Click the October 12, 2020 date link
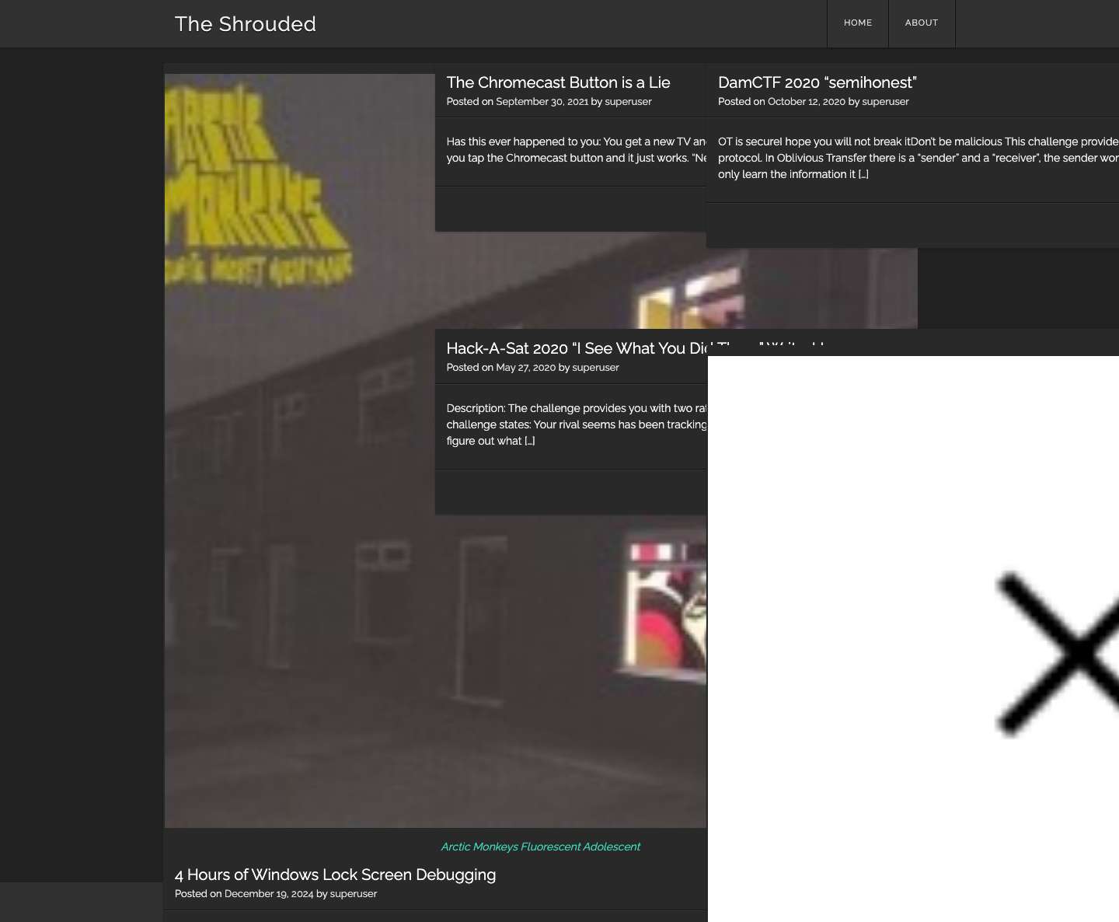 tap(807, 101)
